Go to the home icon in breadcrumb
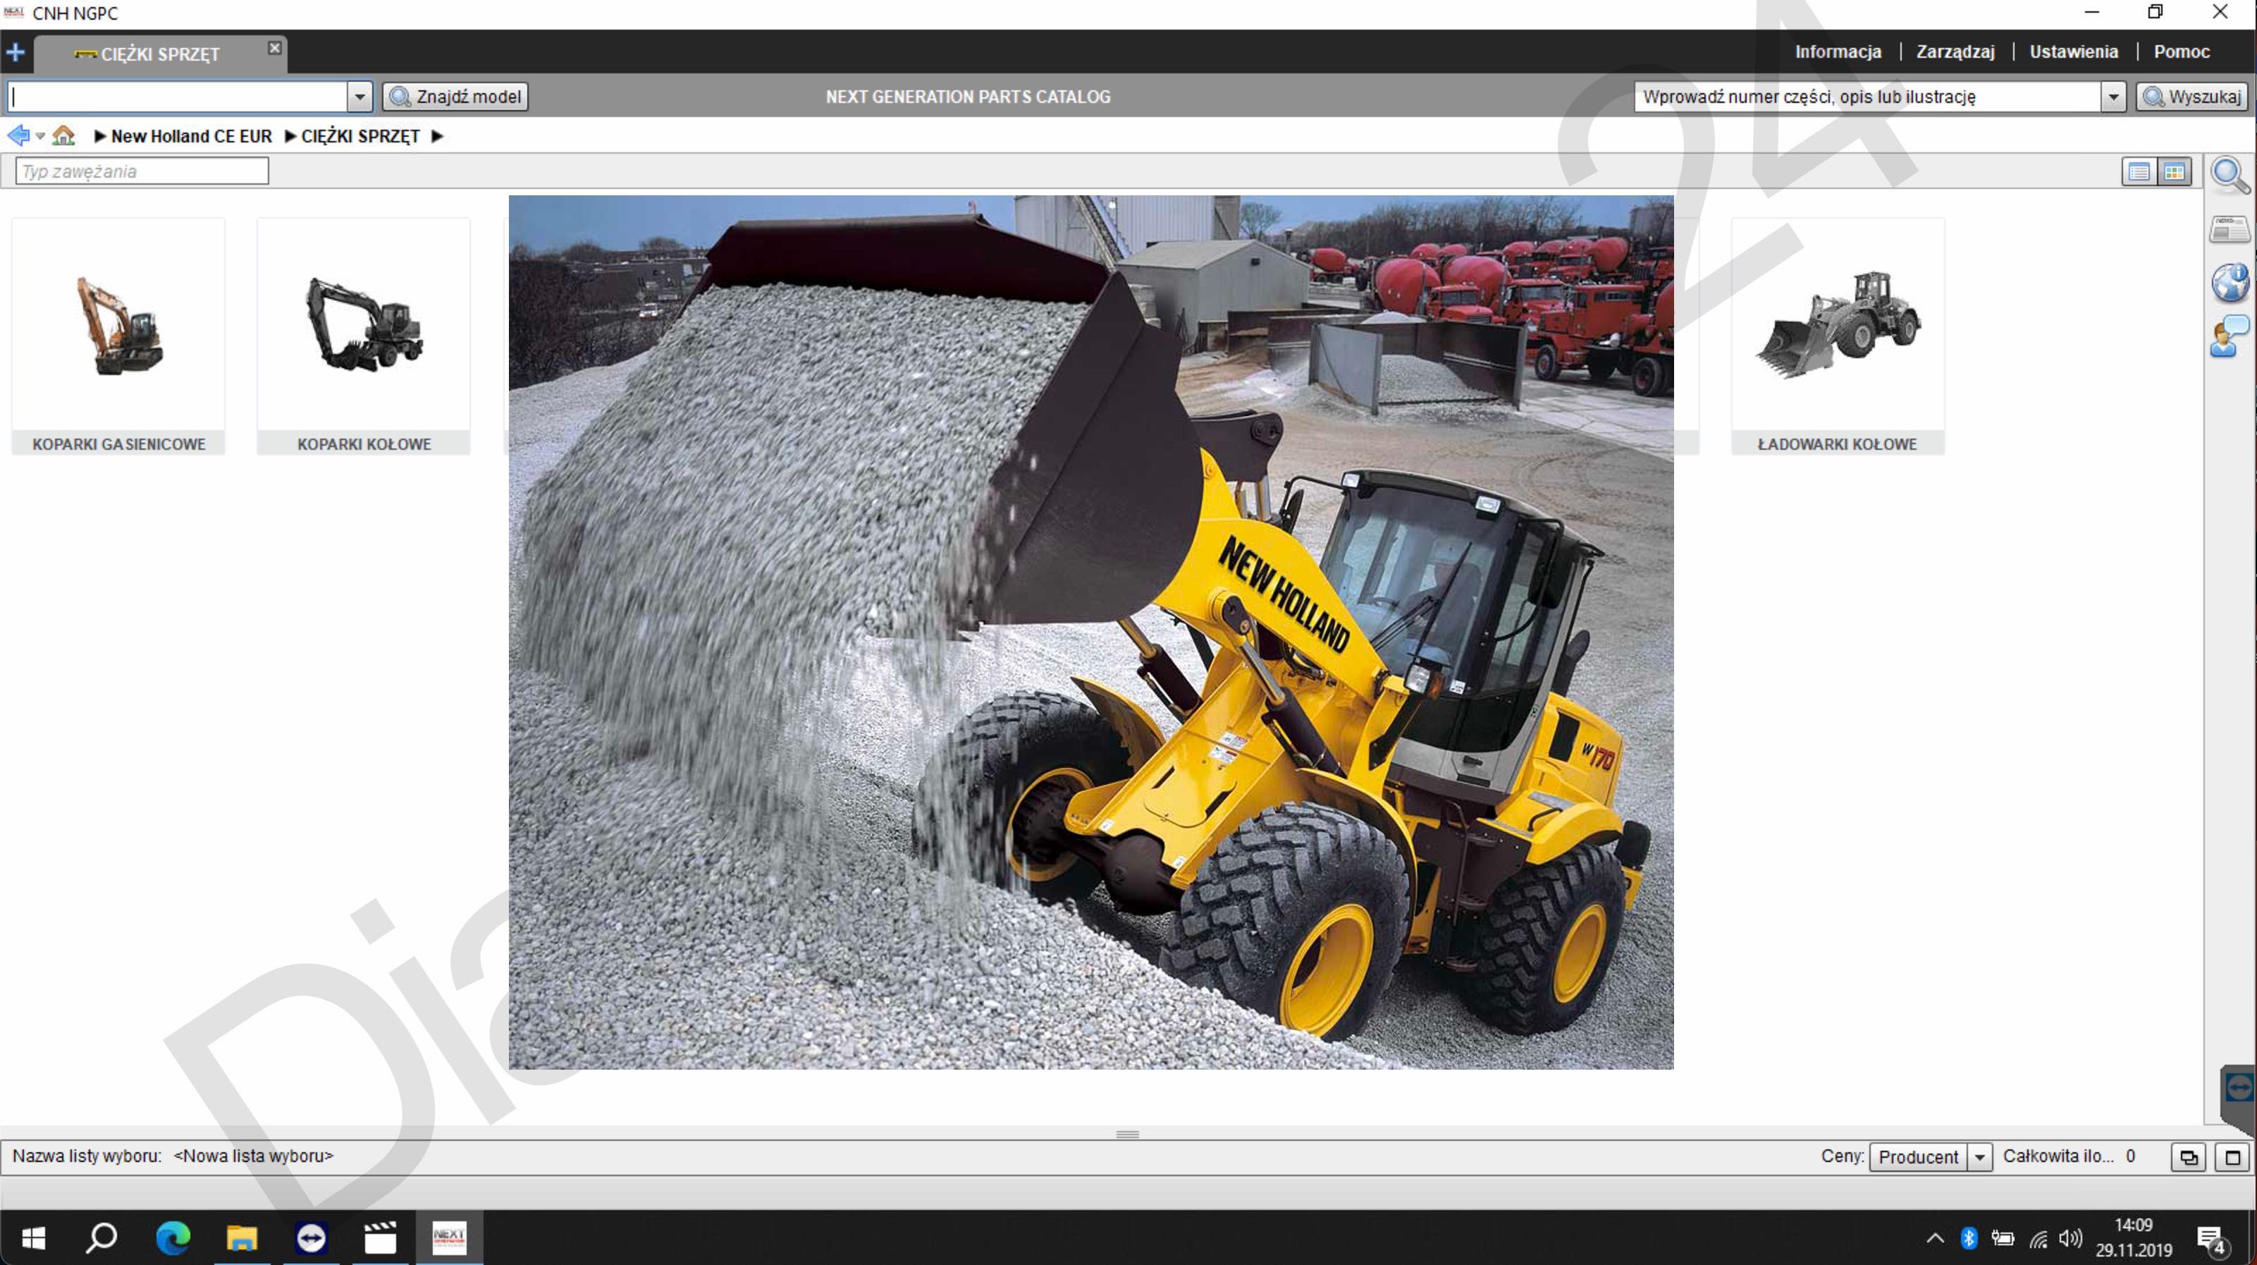 click(63, 135)
